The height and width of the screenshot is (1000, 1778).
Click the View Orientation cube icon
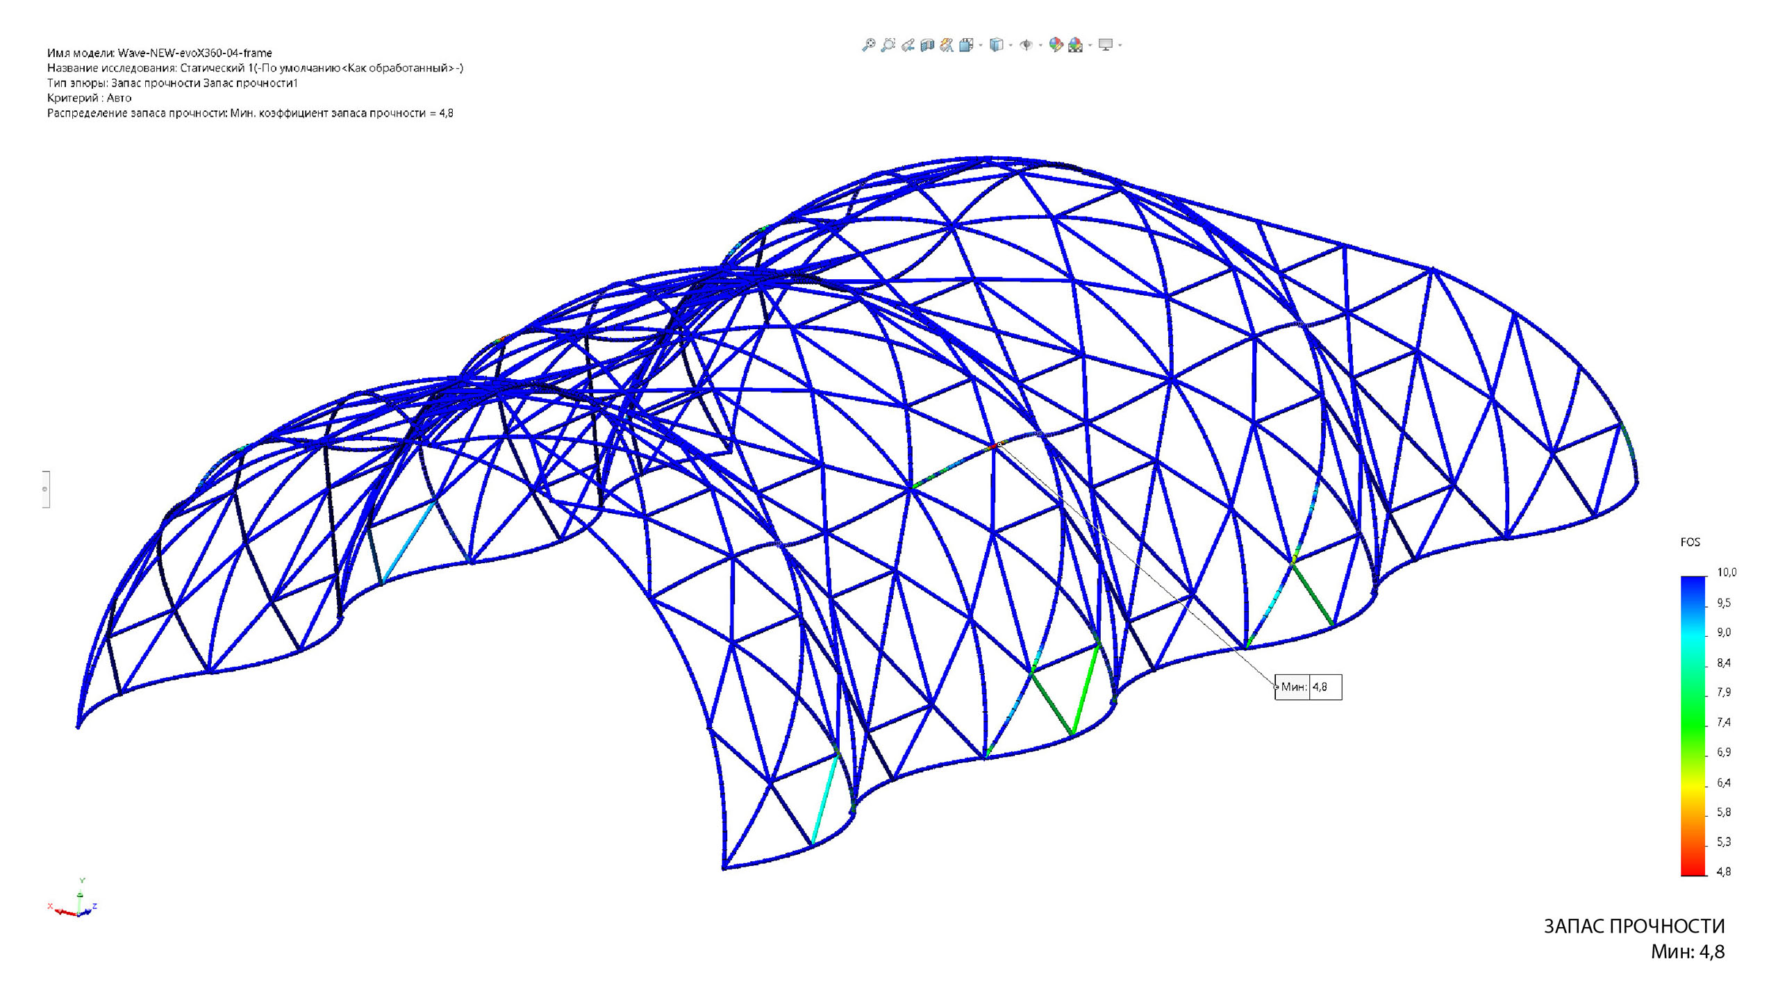(966, 45)
